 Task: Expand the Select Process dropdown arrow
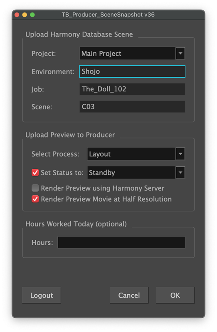click(x=180, y=154)
